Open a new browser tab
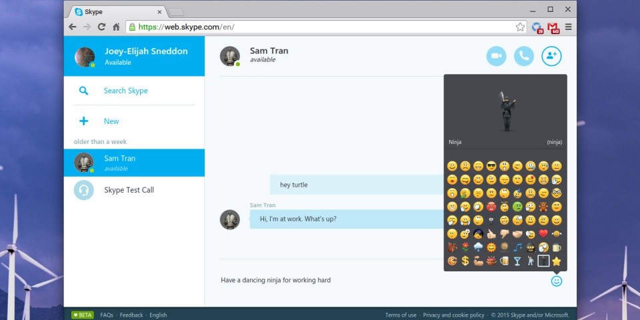The height and width of the screenshot is (320, 640). point(176,12)
